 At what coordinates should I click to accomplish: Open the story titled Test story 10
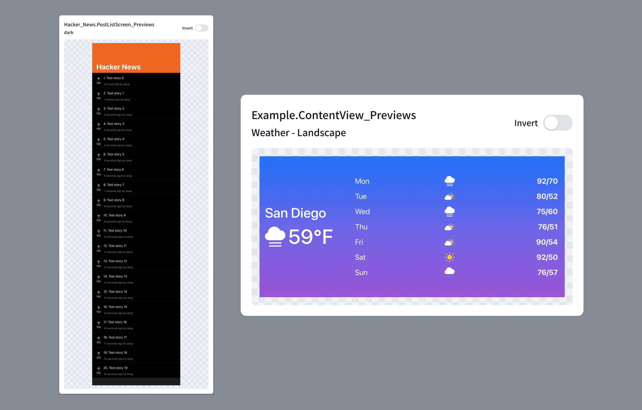click(116, 230)
